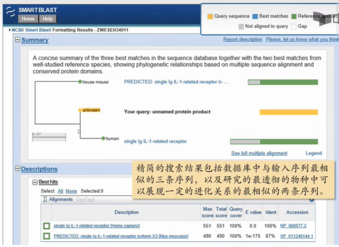Image resolution: width=339 pixels, height=247 pixels.
Task: Open the Summary heading link
Action: pos(35,40)
